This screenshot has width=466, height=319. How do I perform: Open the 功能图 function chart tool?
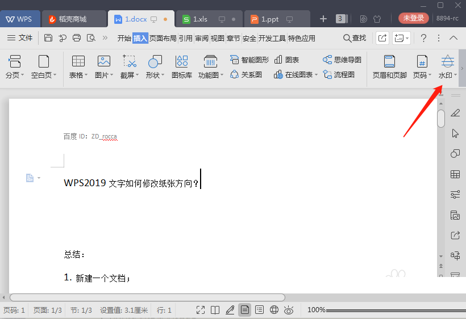[210, 67]
